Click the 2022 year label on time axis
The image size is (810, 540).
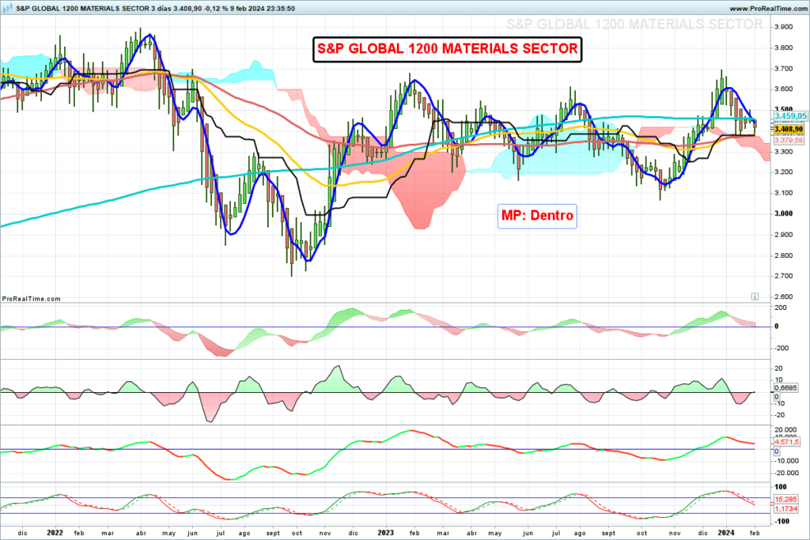[x=55, y=533]
